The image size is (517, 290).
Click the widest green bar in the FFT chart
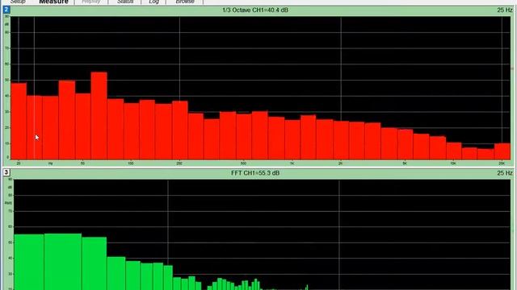pos(63,262)
